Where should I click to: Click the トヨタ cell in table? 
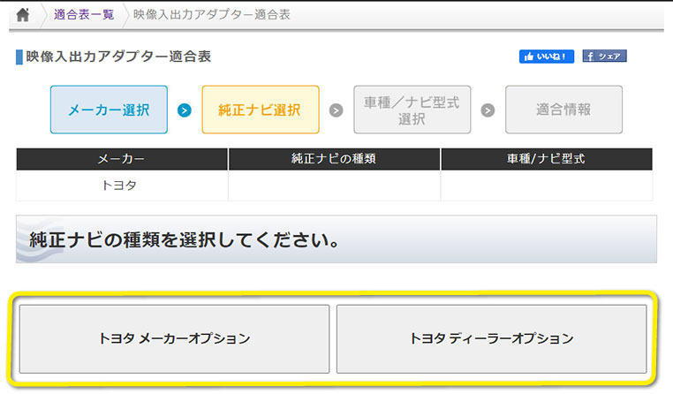click(122, 186)
